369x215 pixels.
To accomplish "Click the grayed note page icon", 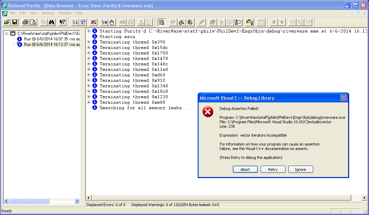I will click(230, 22).
